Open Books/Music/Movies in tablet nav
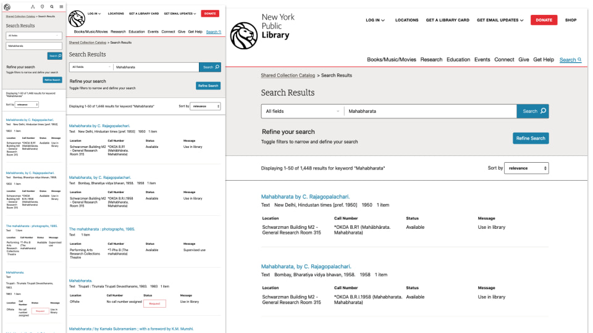Image resolution: width=593 pixels, height=333 pixels. 91,31
